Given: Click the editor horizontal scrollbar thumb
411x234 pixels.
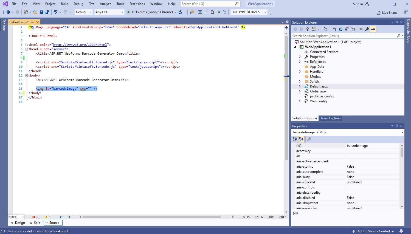Looking at the screenshot, I should tap(151, 217).
